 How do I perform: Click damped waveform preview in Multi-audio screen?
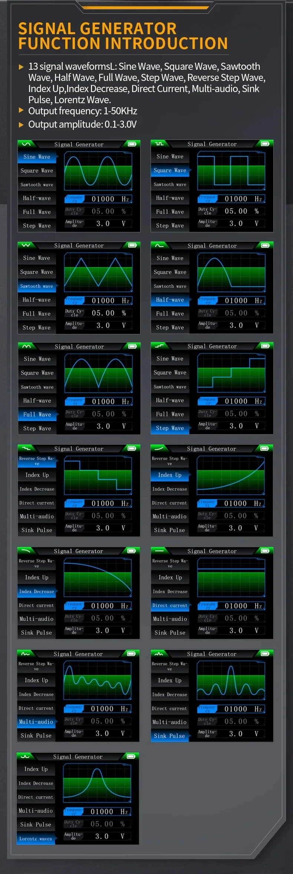(x=97, y=681)
